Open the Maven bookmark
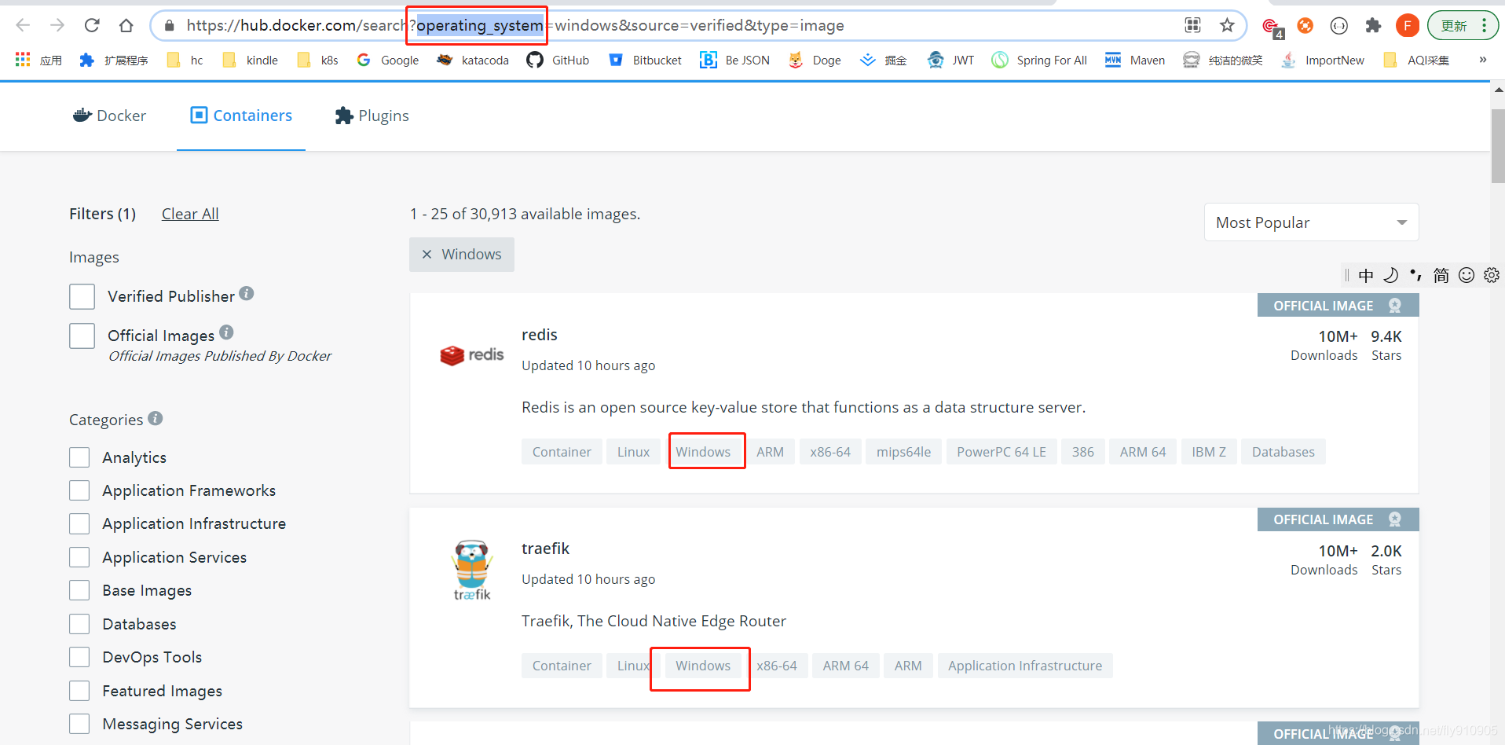The width and height of the screenshot is (1505, 745). (1135, 60)
